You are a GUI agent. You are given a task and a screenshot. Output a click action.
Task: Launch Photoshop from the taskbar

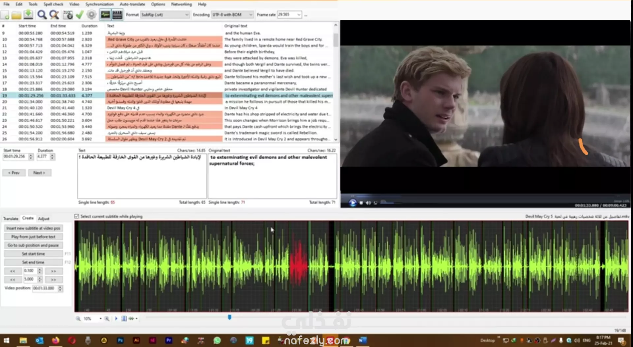120,340
